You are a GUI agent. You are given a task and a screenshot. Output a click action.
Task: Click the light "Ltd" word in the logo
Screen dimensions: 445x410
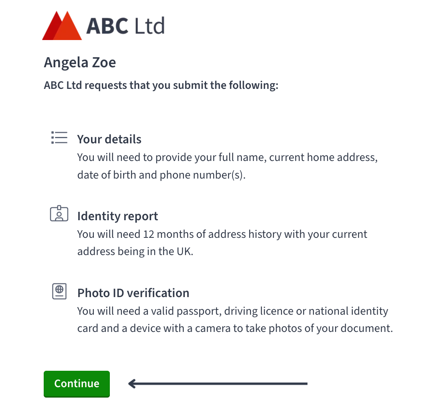click(x=149, y=26)
